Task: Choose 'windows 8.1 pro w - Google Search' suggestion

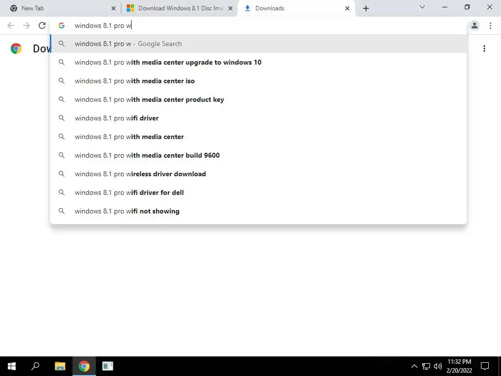Action: (258, 44)
